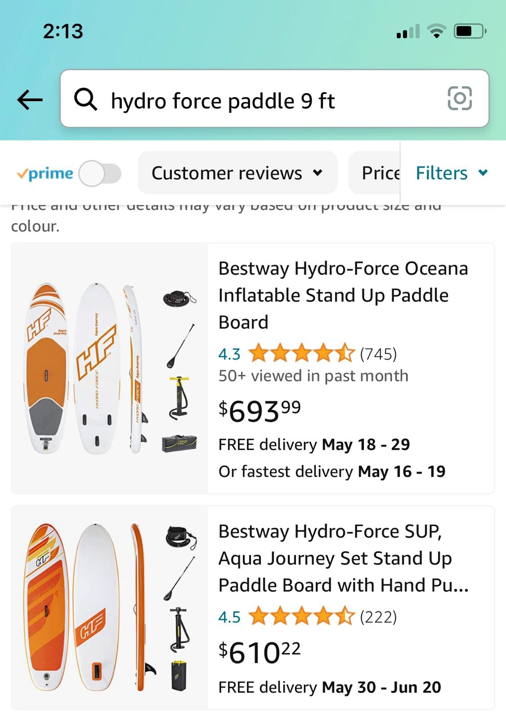Open camera lens scan icon

pyautogui.click(x=459, y=99)
